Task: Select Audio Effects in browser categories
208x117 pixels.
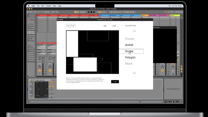Action: pos(31,32)
